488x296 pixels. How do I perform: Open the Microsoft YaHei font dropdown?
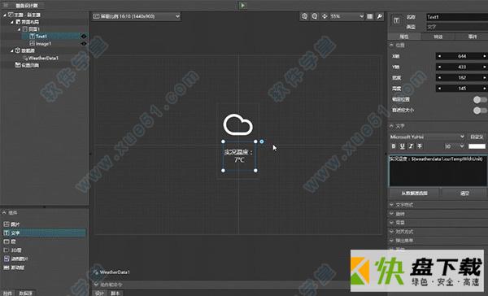[427, 137]
